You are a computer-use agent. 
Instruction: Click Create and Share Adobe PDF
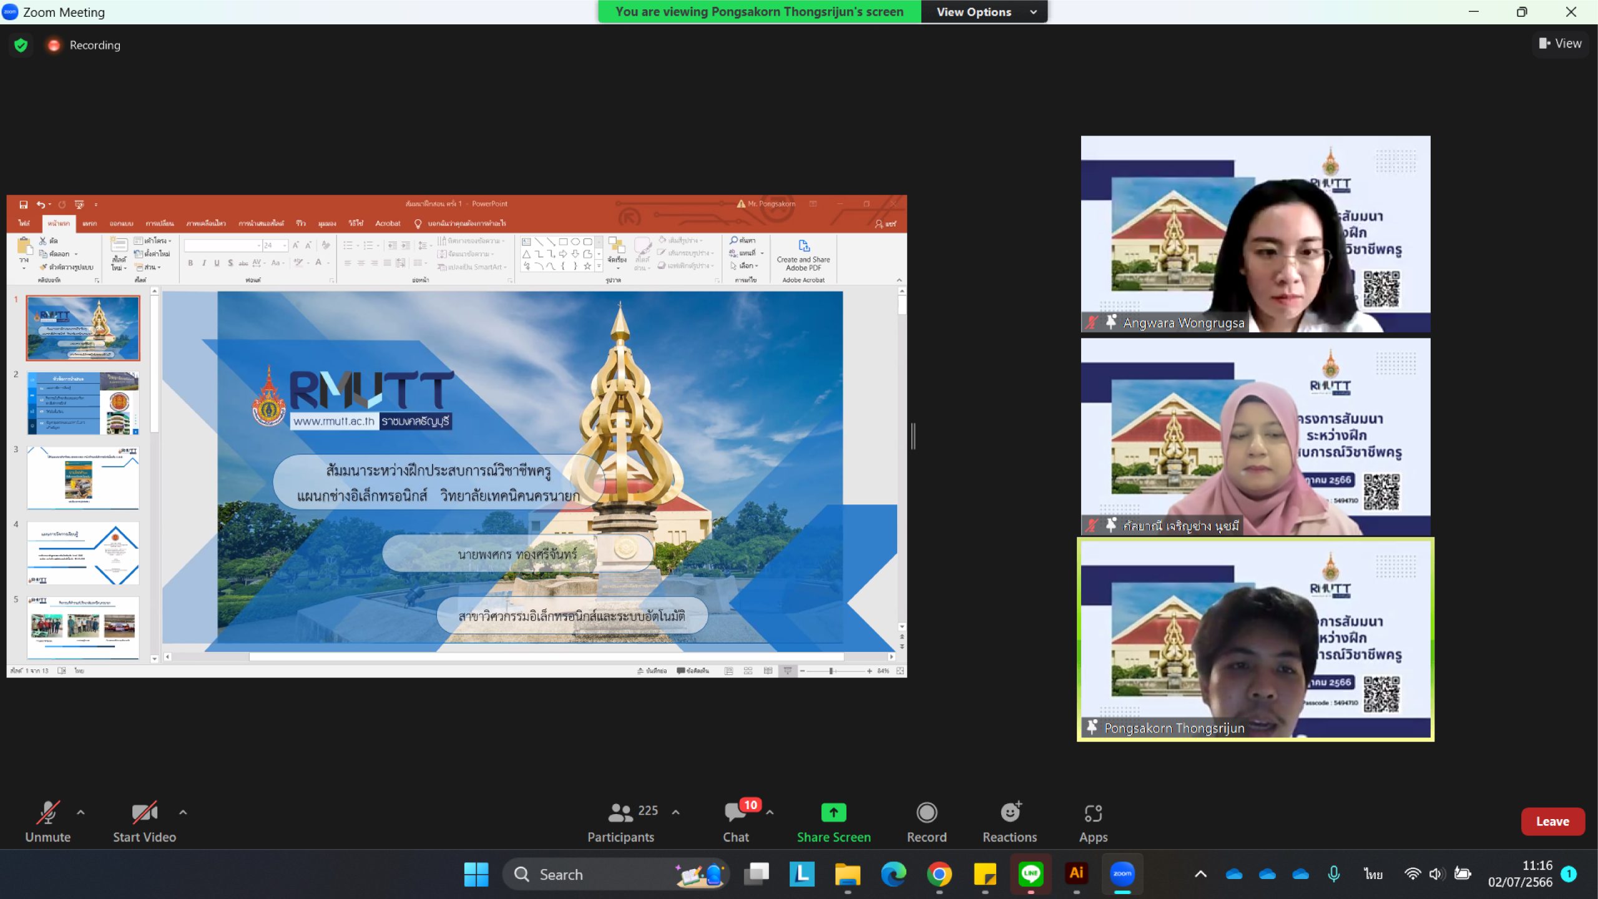(x=803, y=255)
